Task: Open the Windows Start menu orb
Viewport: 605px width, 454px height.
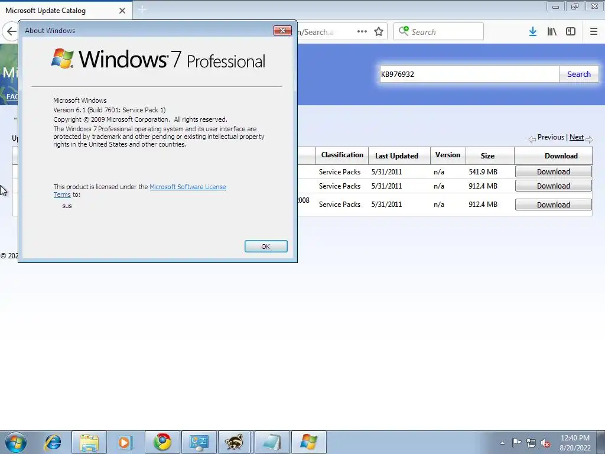Action: 16,442
